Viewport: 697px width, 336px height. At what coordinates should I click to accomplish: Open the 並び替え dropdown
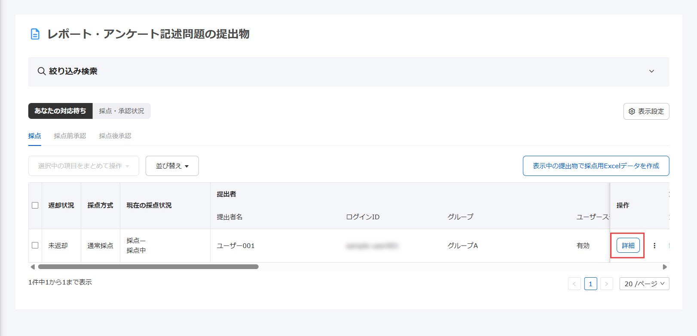tap(172, 166)
